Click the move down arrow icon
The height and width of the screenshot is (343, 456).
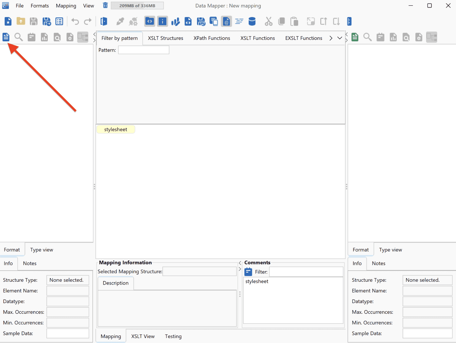pyautogui.click(x=336, y=21)
